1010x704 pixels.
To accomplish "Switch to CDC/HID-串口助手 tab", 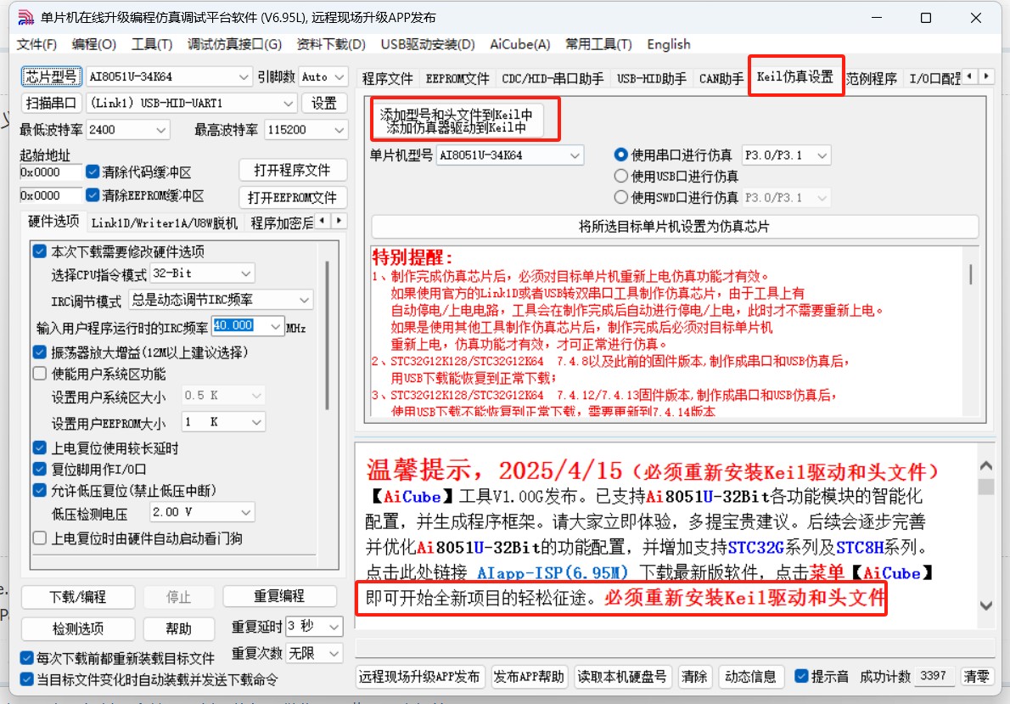I will click(x=553, y=79).
